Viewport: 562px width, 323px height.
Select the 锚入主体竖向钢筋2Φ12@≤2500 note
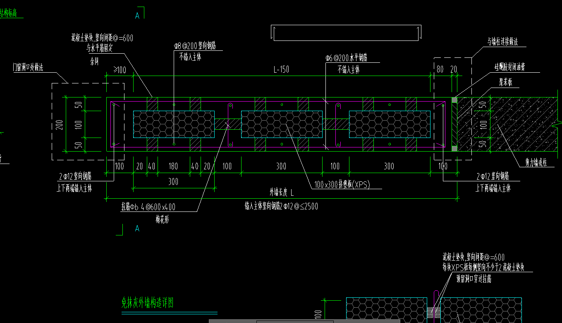coord(281,206)
